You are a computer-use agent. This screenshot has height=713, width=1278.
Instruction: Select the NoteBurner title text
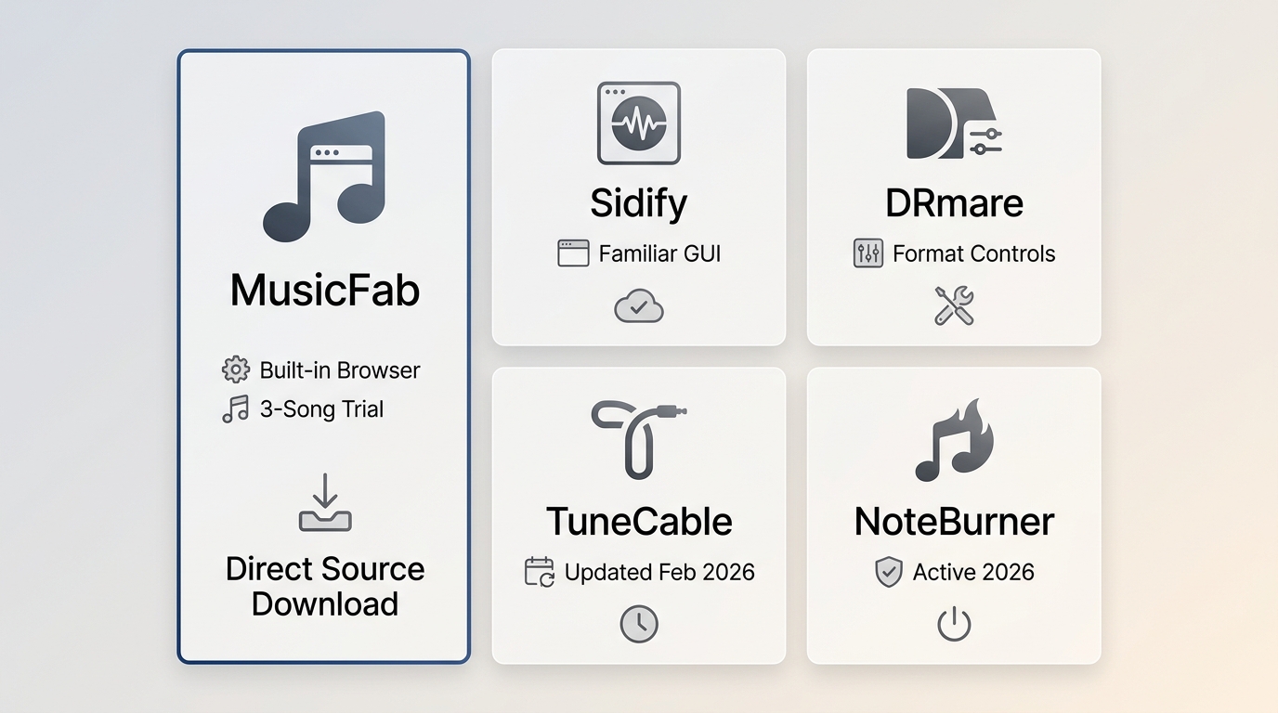pos(954,521)
